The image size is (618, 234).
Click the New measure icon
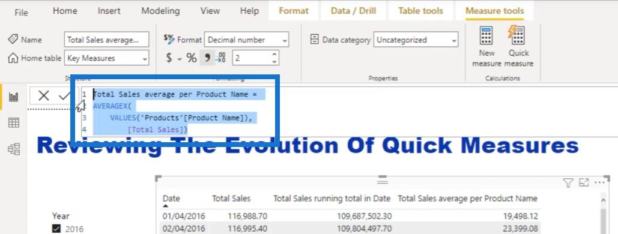coord(486,46)
